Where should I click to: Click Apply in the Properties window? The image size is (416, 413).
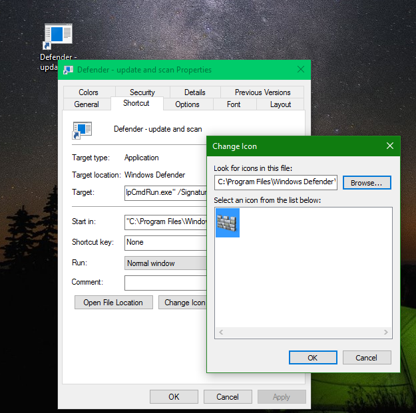282,397
